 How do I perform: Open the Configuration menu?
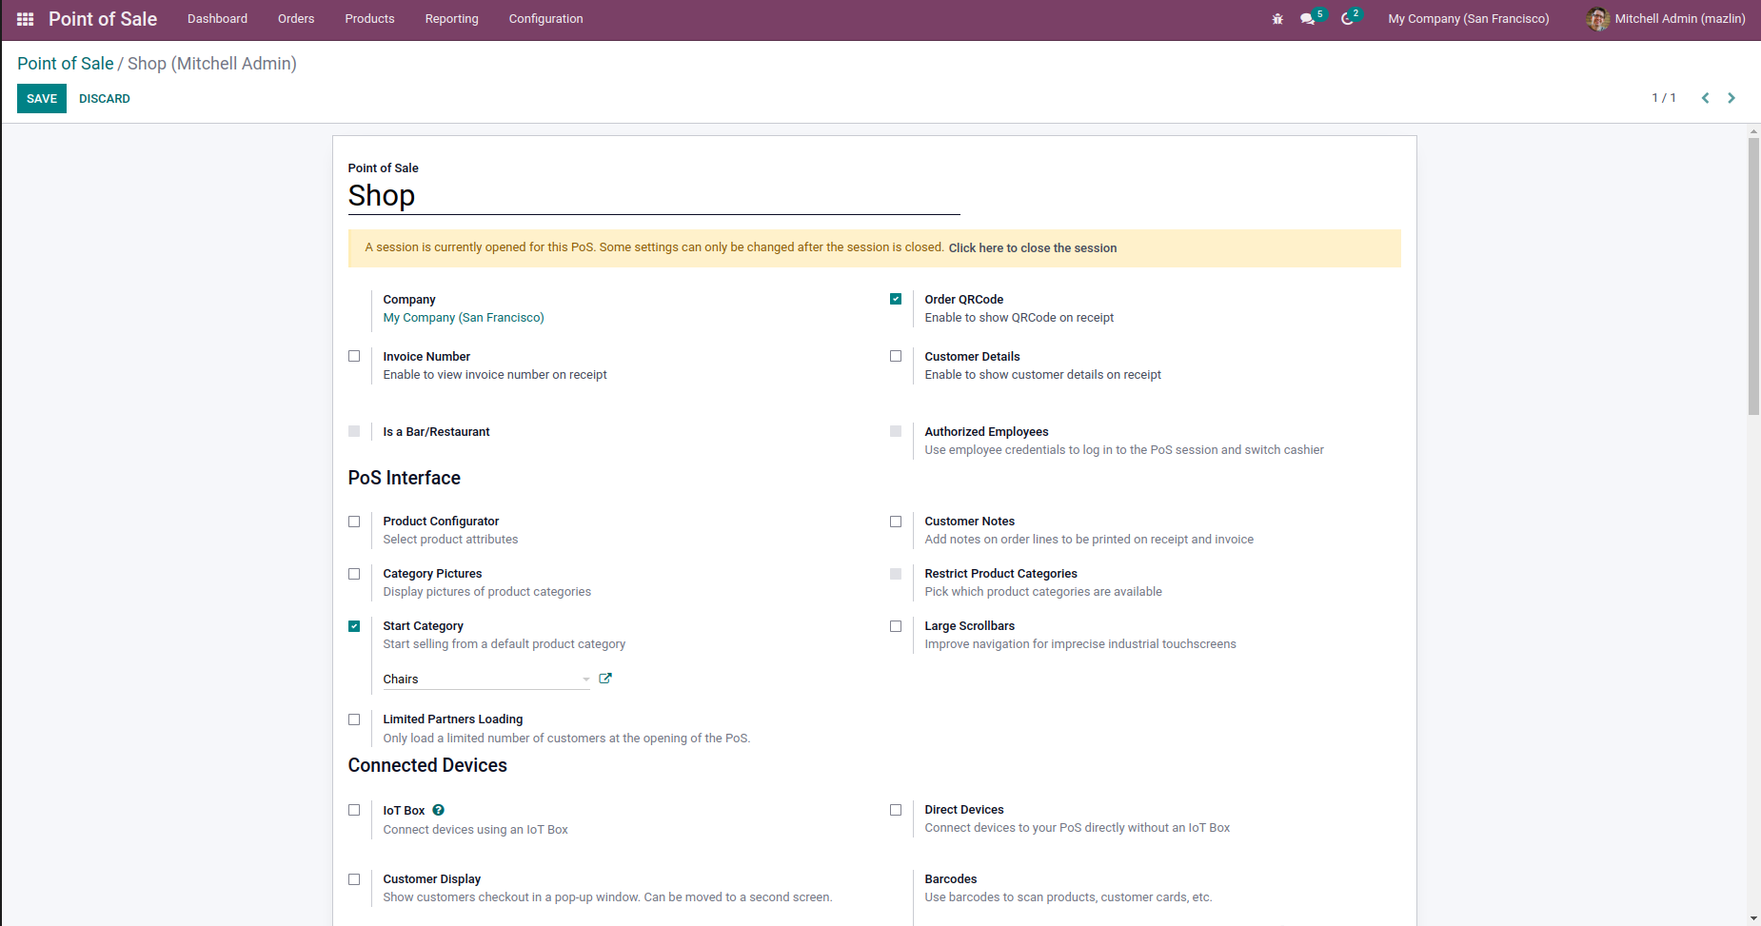(x=546, y=19)
